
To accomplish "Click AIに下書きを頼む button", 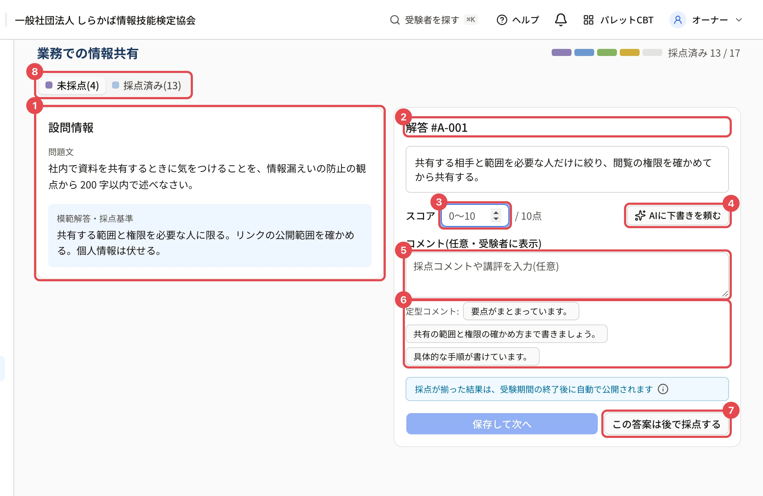I will coord(678,215).
